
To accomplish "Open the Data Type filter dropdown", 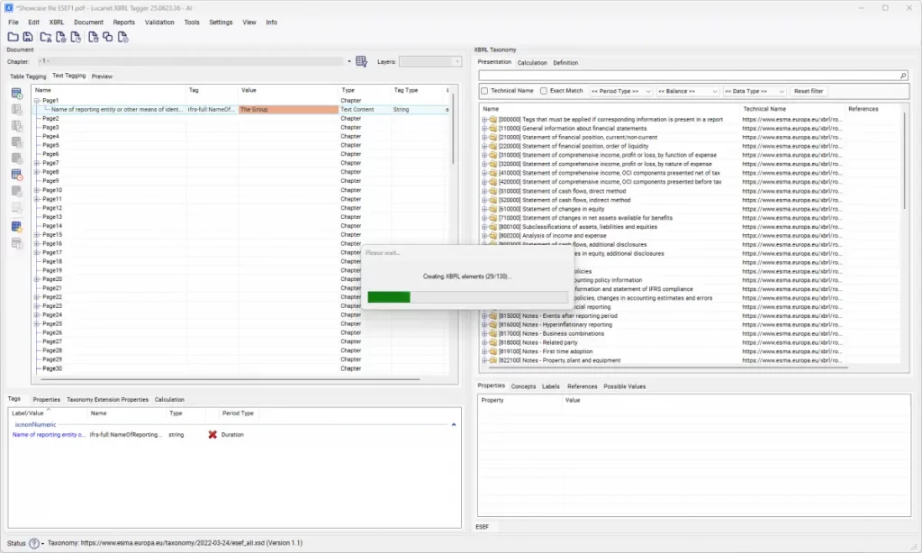I will (x=754, y=91).
